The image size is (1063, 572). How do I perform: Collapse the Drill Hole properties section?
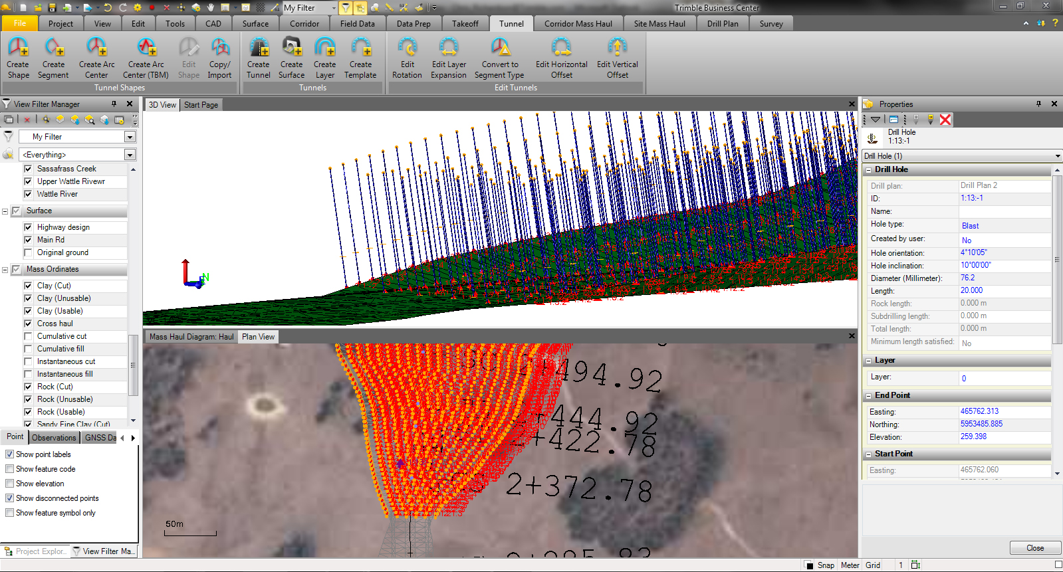[x=868, y=170]
